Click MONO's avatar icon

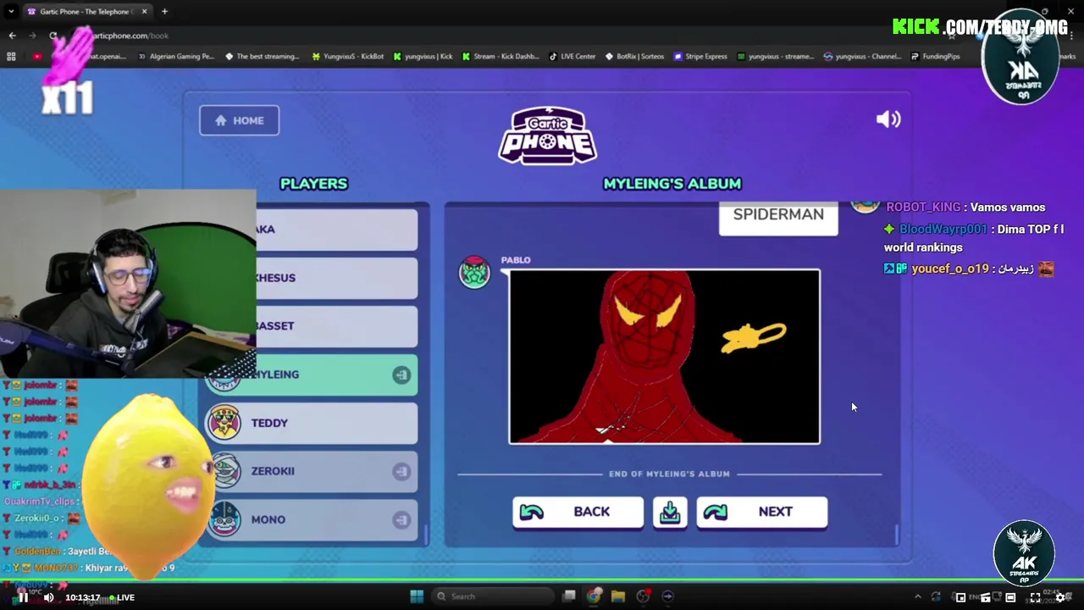coord(224,518)
